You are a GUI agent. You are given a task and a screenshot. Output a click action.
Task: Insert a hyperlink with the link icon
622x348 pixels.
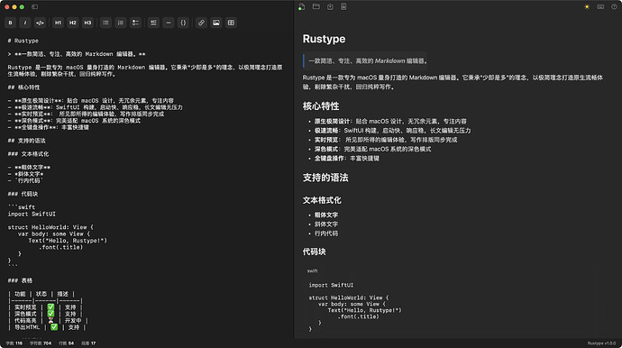click(201, 23)
